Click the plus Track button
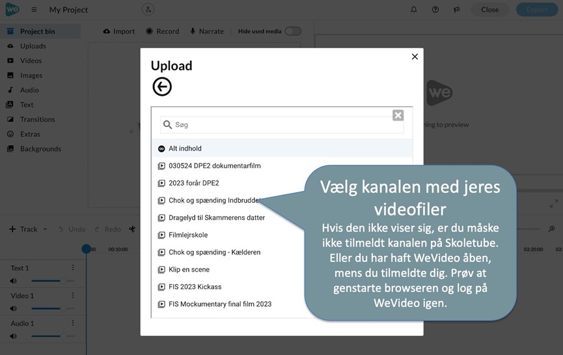Screen dimensions: 563x355 tap(23, 229)
